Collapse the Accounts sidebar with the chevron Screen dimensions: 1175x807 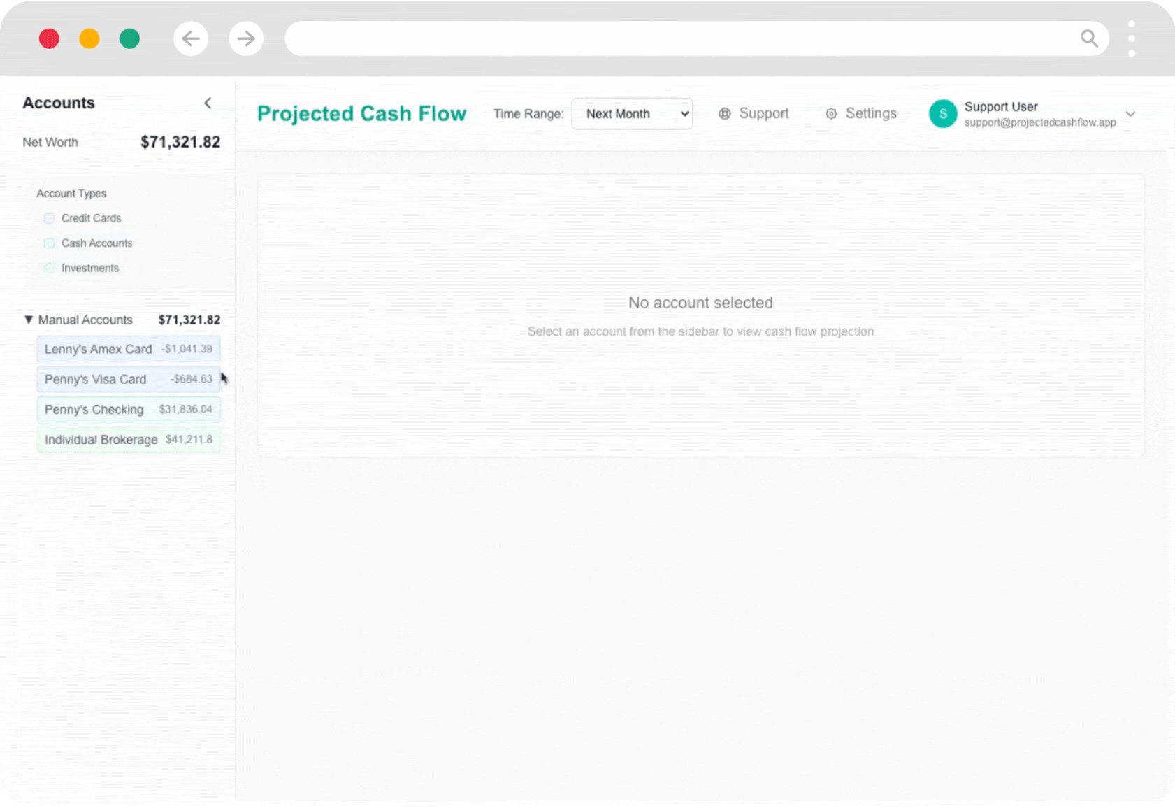(208, 103)
